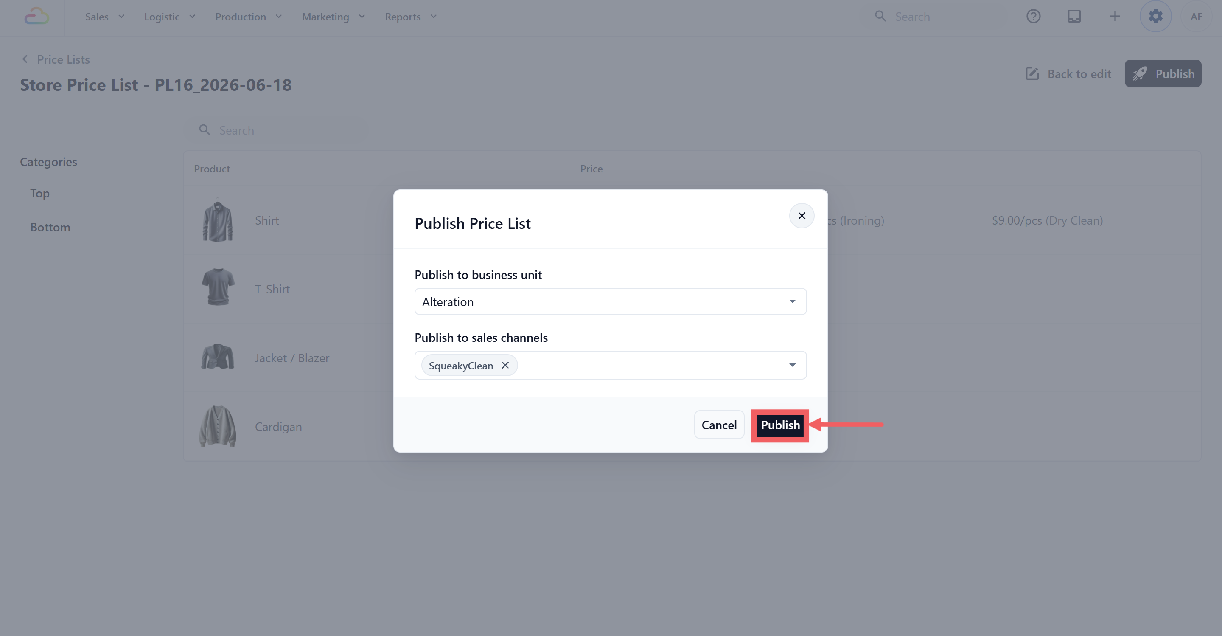
Task: Open the inbox tray icon
Action: click(1074, 17)
